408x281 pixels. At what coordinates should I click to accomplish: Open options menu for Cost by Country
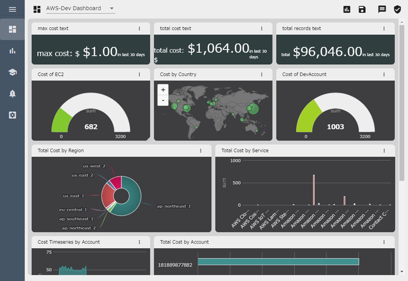(x=262, y=75)
